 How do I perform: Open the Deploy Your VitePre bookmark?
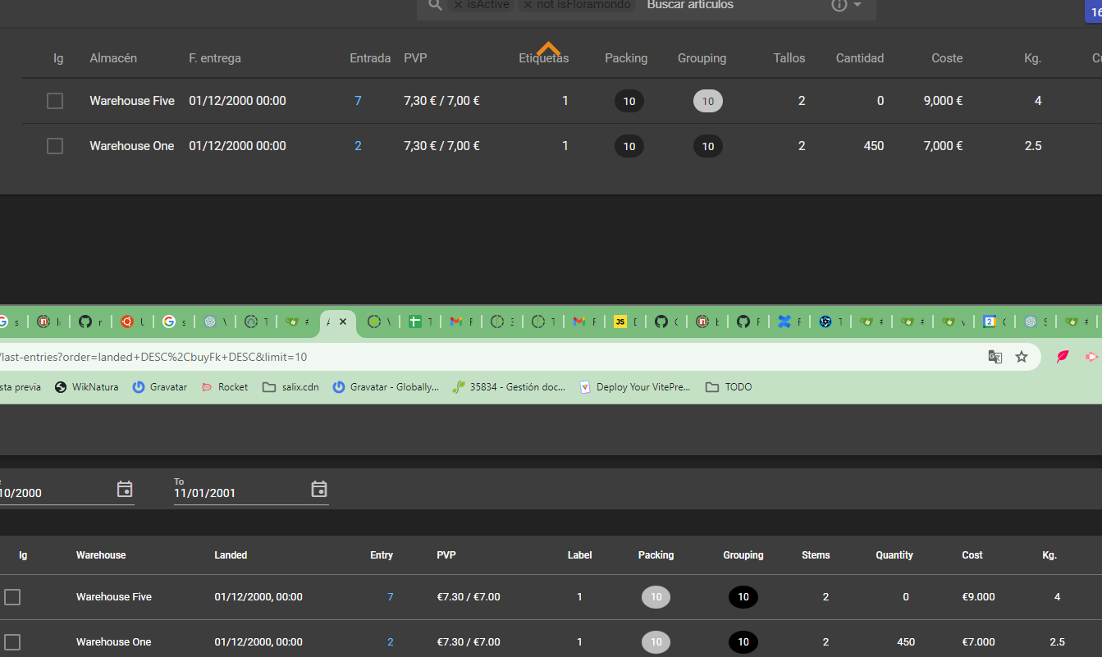pyautogui.click(x=635, y=387)
